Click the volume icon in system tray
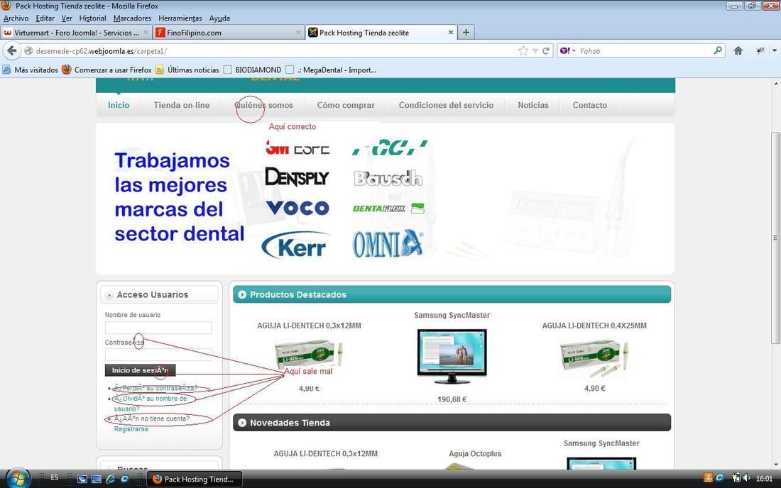781x488 pixels. point(746,478)
